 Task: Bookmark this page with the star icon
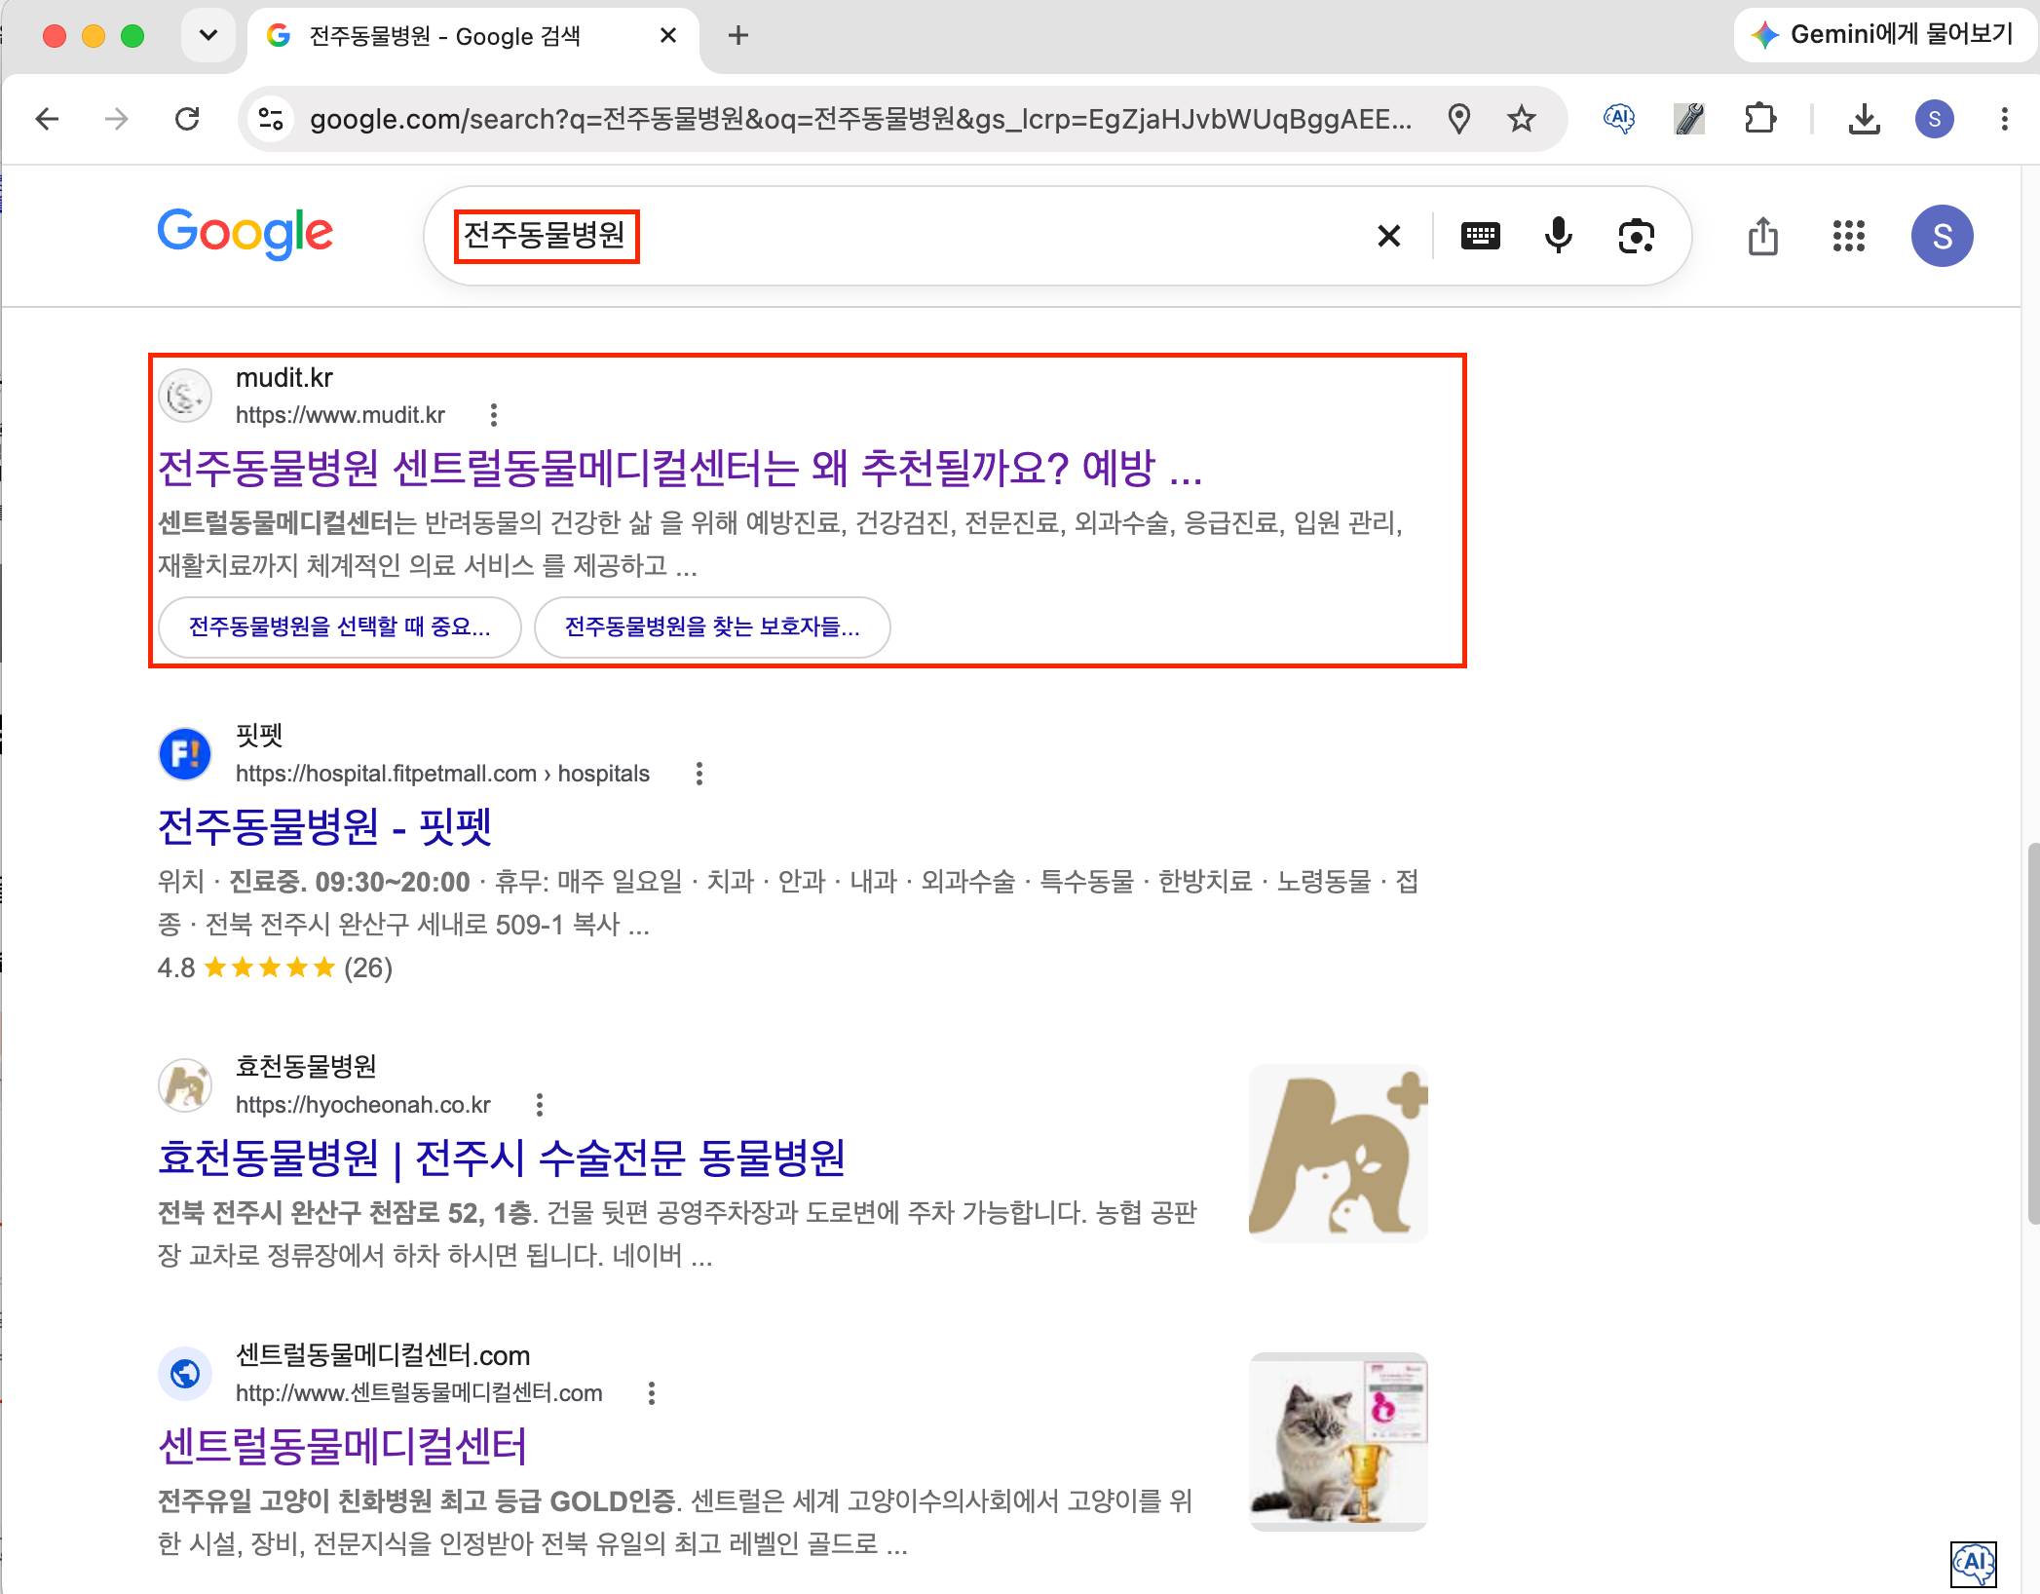pos(1521,119)
